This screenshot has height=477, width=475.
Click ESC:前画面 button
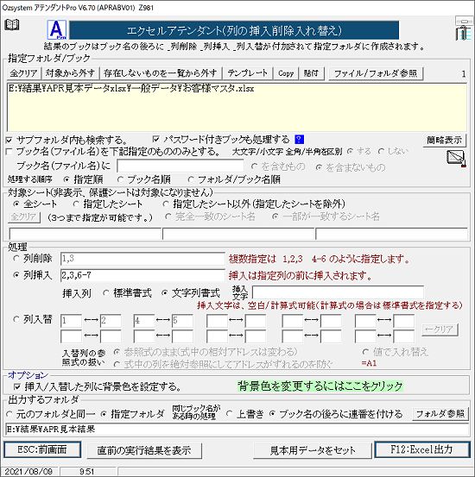(42, 449)
